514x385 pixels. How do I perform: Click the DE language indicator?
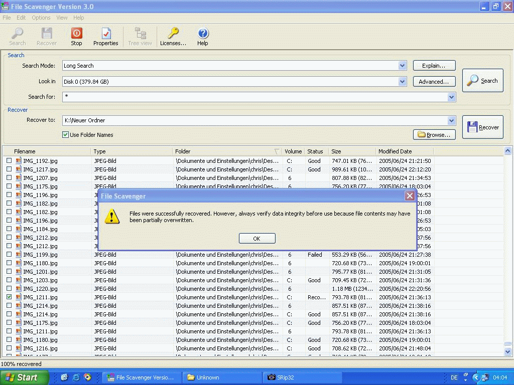[454, 377]
